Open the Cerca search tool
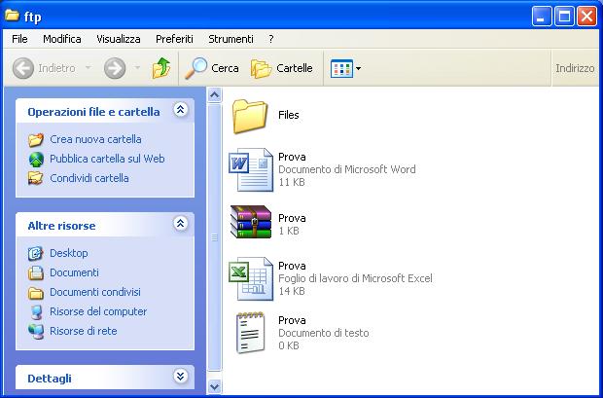 [212, 68]
